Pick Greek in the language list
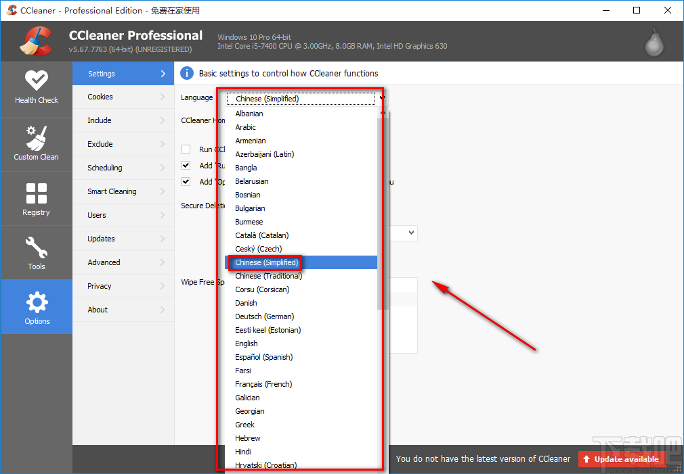 click(x=301, y=425)
